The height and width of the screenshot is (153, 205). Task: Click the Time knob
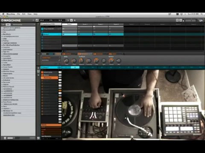click(67, 61)
